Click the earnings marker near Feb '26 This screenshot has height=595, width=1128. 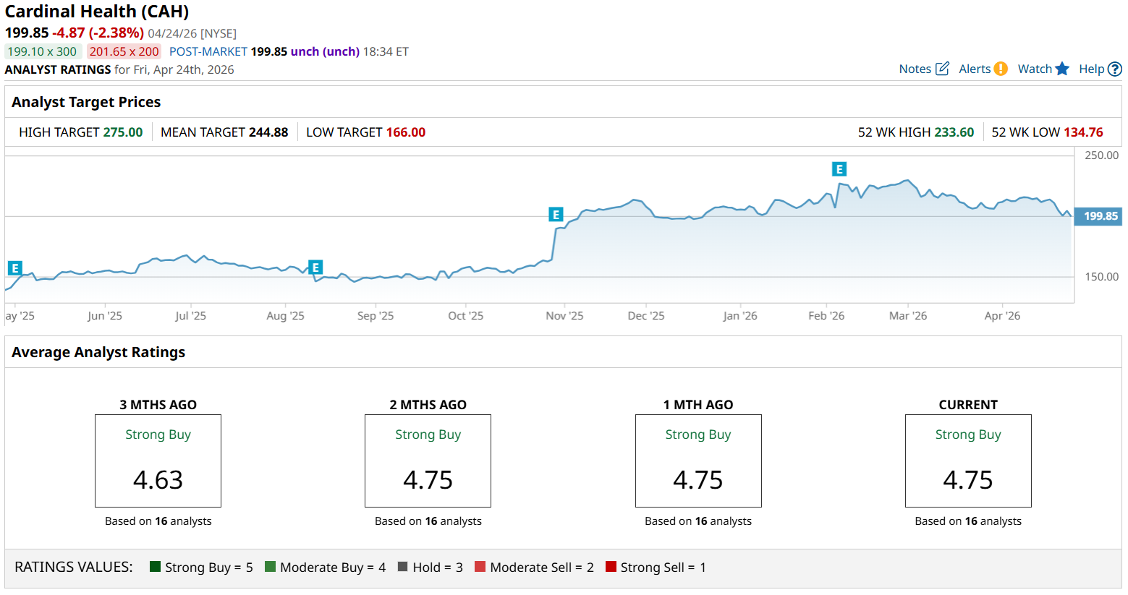click(x=839, y=169)
